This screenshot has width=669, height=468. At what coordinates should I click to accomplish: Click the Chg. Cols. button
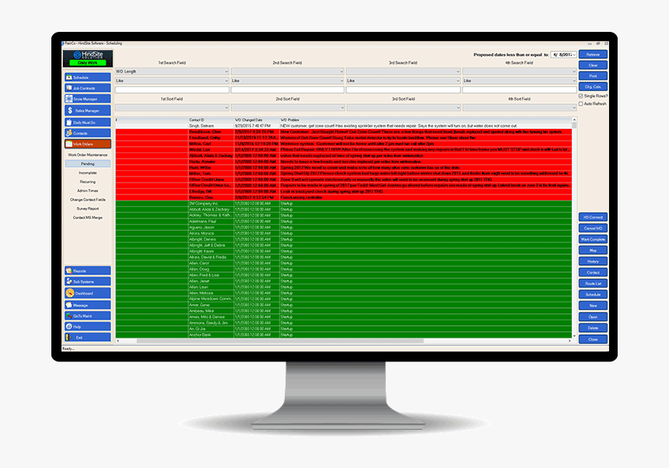tap(593, 86)
